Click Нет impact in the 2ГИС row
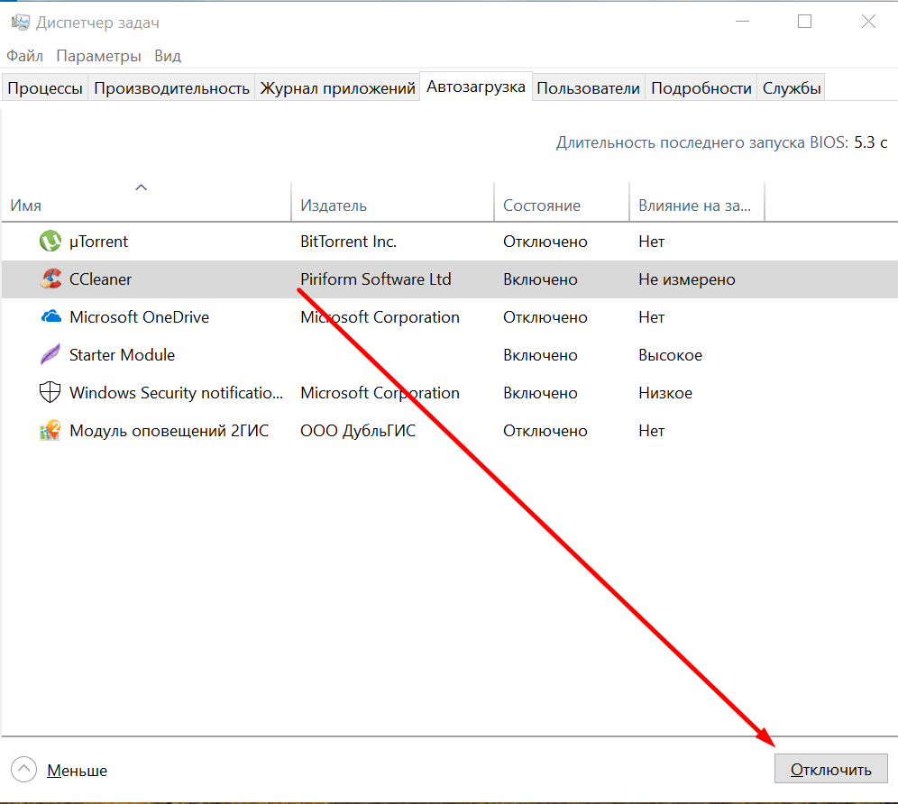 click(651, 430)
